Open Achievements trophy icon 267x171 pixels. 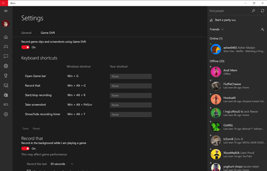pyautogui.click(x=6, y=76)
